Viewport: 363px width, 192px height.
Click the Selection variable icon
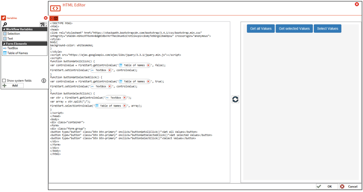coord(5,34)
